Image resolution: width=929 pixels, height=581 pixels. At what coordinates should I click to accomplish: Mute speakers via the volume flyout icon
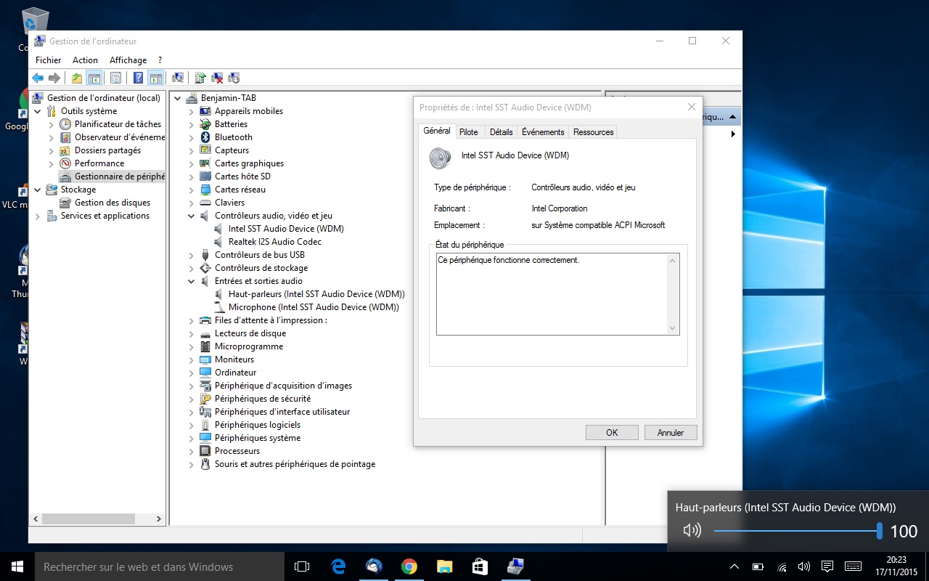click(x=692, y=531)
